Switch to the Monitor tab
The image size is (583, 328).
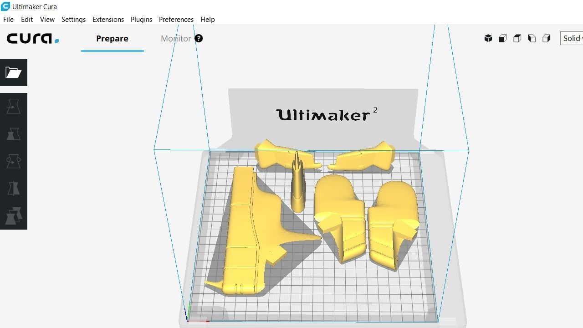[x=176, y=39]
